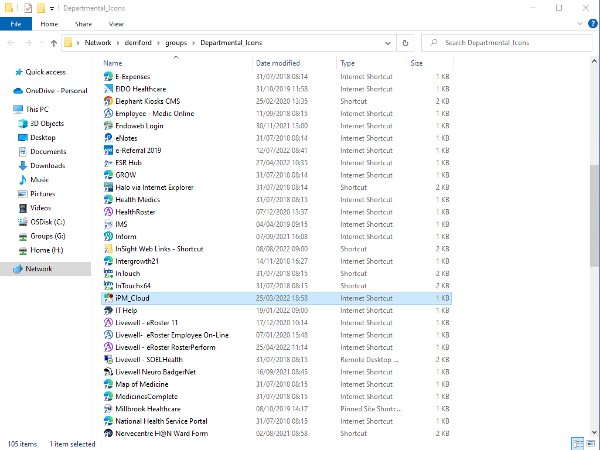Select the Intergrowth21 file row
The height and width of the screenshot is (450, 600).
pos(277,261)
